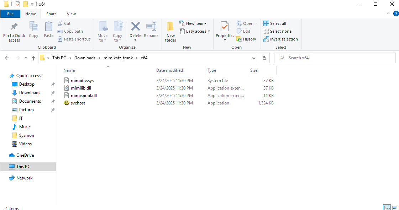This screenshot has height=210, width=399.
Task: Expand address bar history dropdown
Action: point(253,58)
